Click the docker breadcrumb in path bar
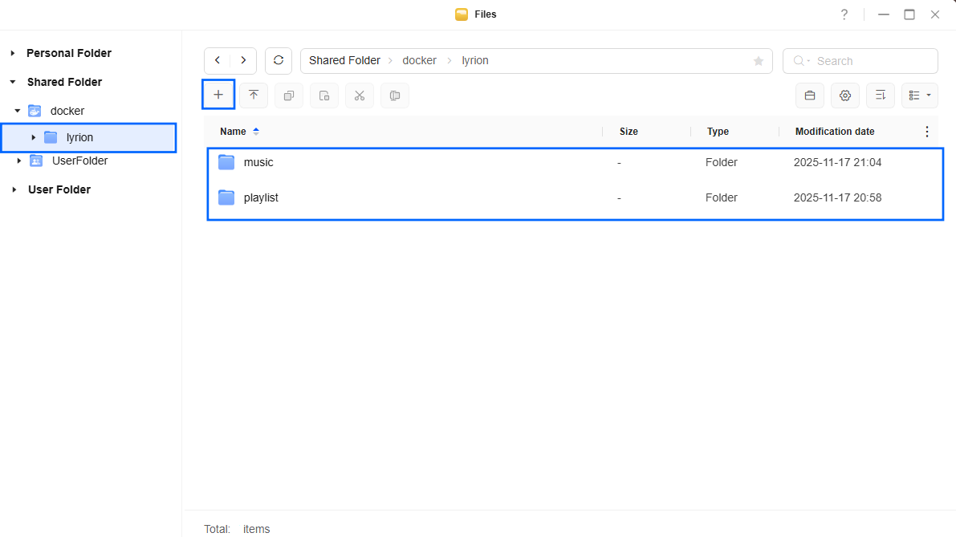The height and width of the screenshot is (537, 956). (419, 61)
